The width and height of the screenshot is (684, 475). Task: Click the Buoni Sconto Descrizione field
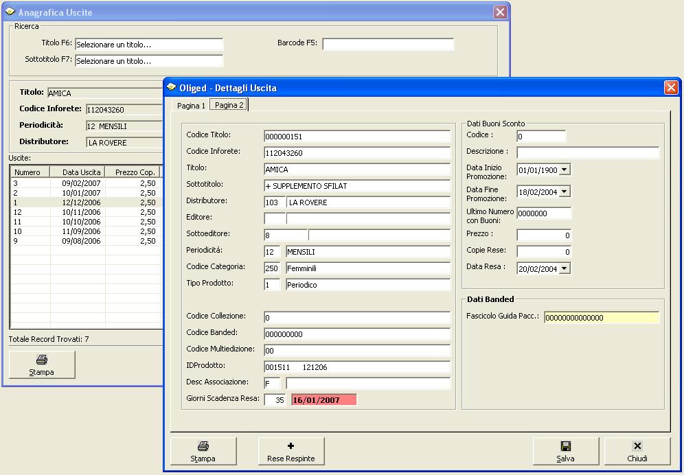588,152
